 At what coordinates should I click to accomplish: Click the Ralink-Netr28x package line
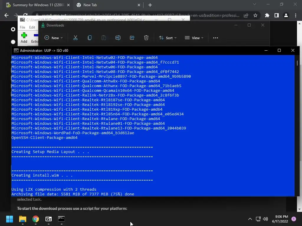tap(95, 95)
